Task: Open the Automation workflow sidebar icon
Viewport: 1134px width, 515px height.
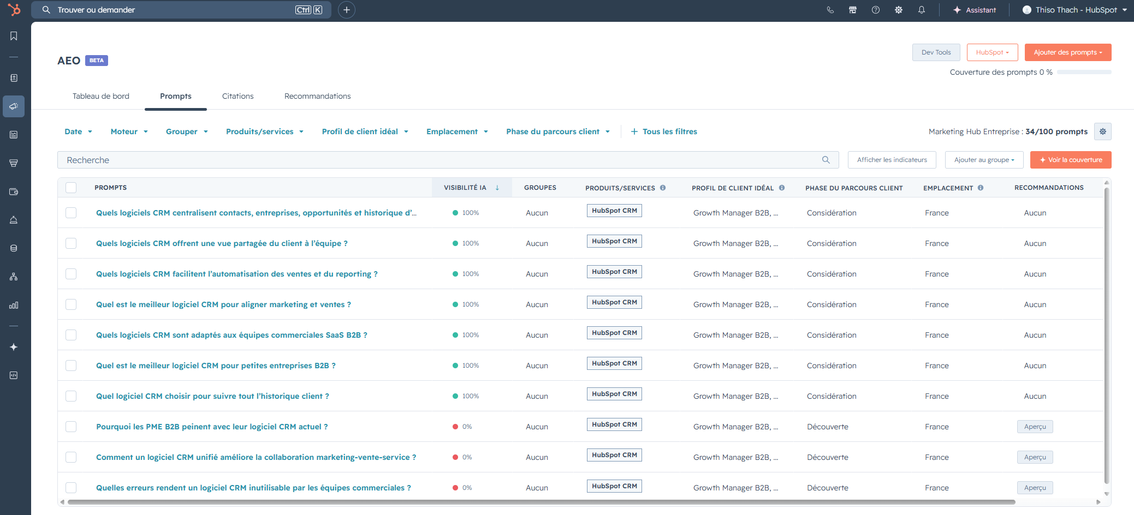Action: coord(14,277)
